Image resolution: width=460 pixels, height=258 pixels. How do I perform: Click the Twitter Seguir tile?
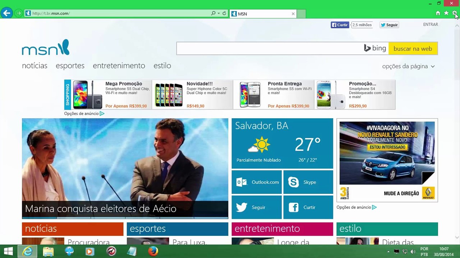click(257, 207)
